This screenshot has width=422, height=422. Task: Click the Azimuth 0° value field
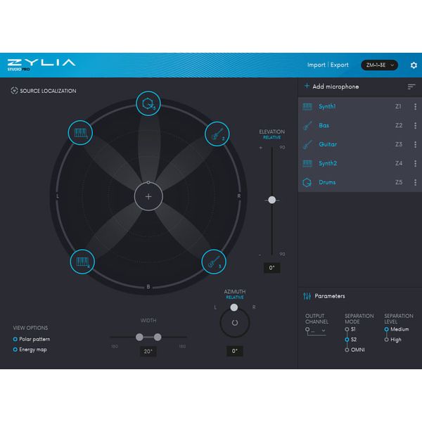click(235, 351)
